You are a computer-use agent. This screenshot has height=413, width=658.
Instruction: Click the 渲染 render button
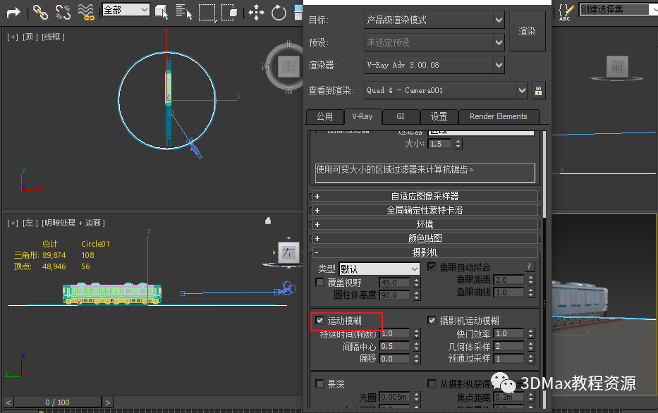click(527, 31)
